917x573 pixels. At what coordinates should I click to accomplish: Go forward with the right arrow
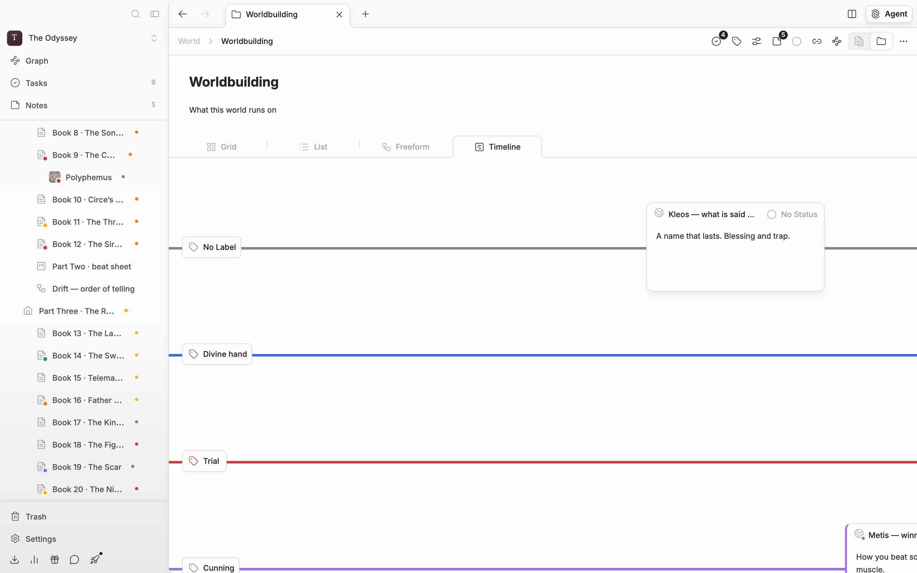(x=205, y=14)
